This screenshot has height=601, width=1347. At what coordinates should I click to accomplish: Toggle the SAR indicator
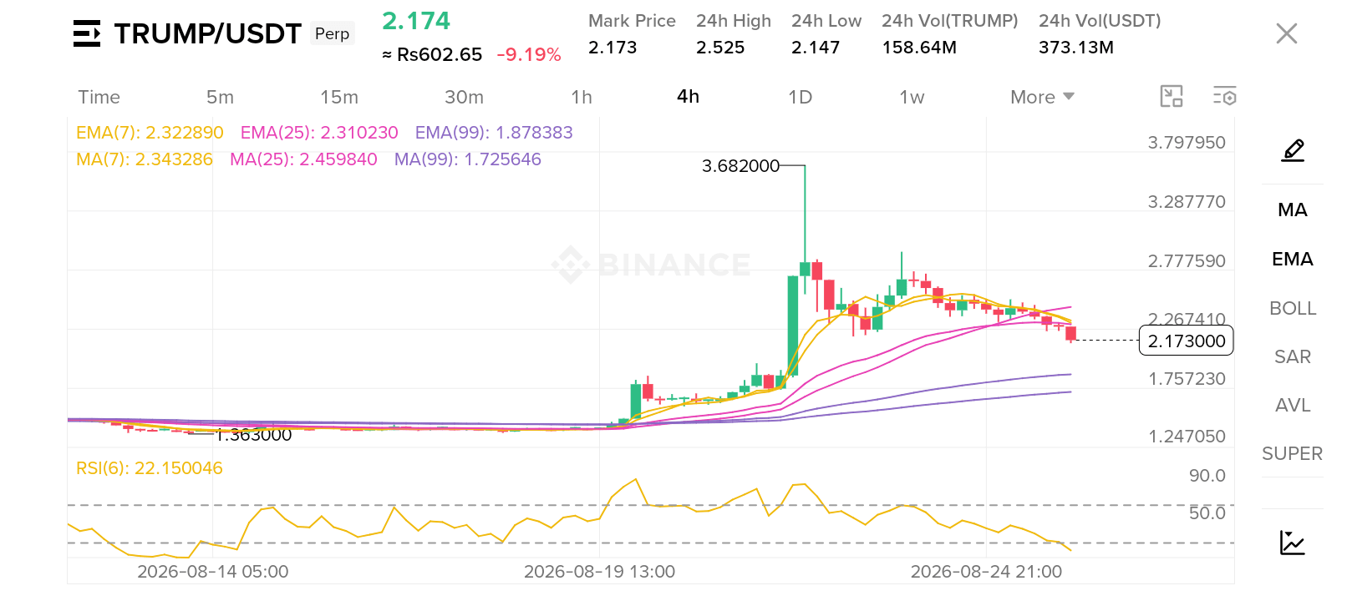[1293, 356]
